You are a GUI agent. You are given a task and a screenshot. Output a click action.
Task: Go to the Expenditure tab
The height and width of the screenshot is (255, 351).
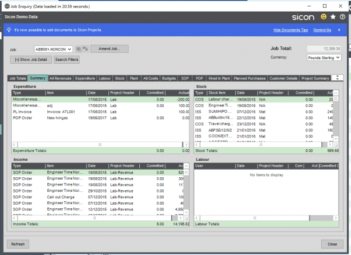tap(85, 78)
